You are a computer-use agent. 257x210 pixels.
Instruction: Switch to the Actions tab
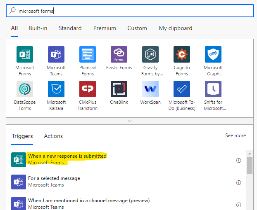pos(53,136)
